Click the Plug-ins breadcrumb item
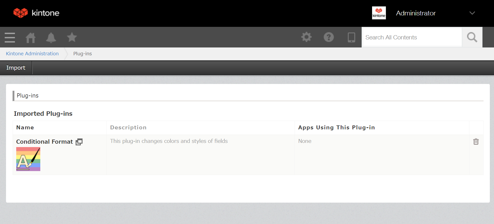The height and width of the screenshot is (224, 494). pos(82,54)
